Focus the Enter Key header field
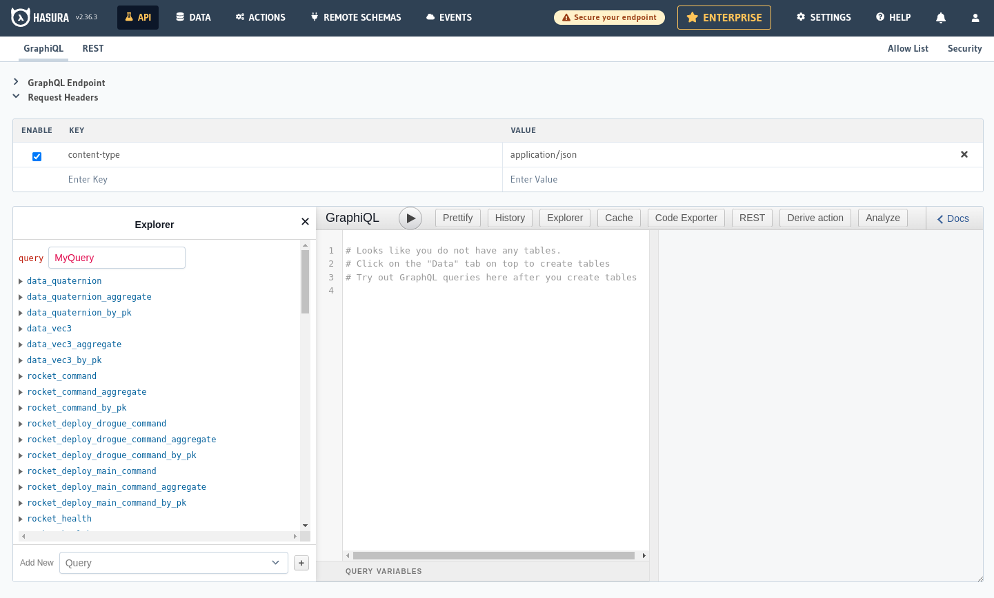The height and width of the screenshot is (598, 994). click(x=281, y=179)
